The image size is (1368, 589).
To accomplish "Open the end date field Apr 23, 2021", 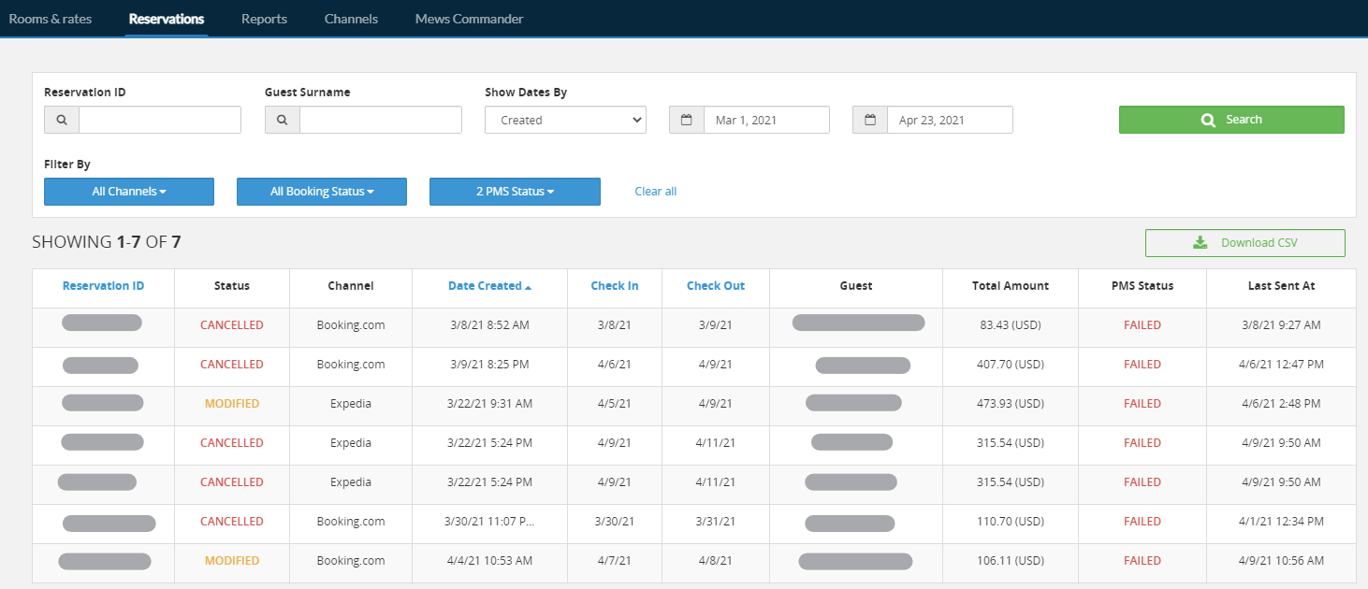I will pyautogui.click(x=950, y=120).
